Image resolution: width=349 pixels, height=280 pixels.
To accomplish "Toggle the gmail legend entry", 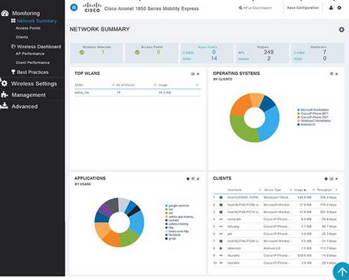I will 171,238.
